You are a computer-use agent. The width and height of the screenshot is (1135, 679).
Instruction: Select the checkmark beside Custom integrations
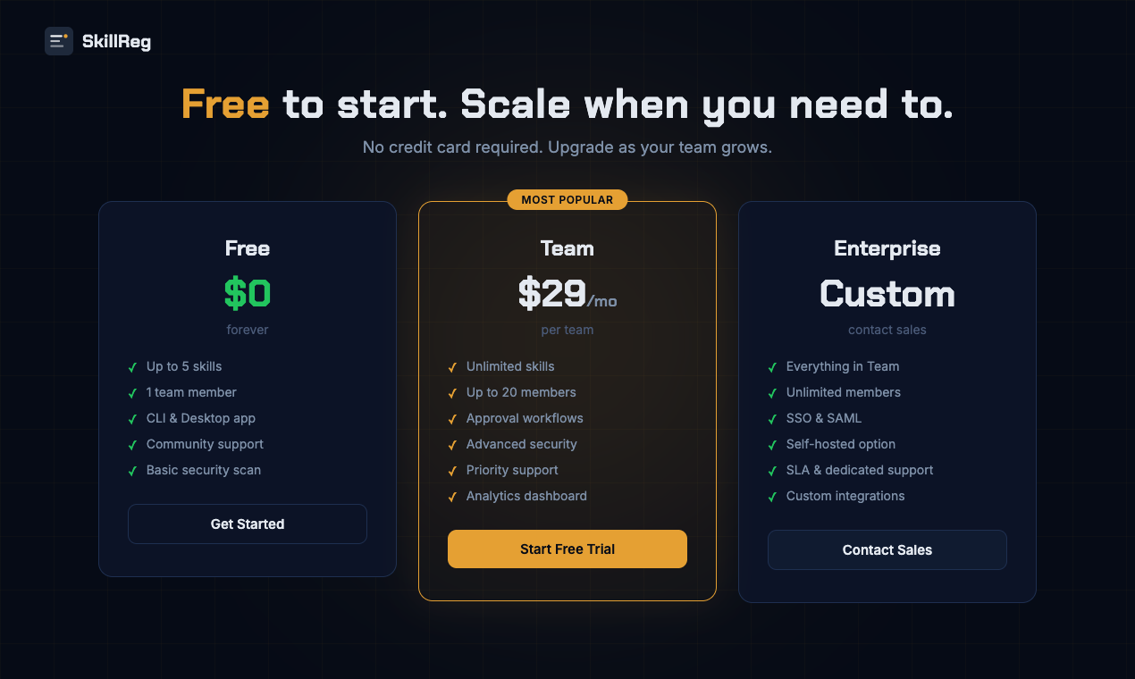click(771, 497)
